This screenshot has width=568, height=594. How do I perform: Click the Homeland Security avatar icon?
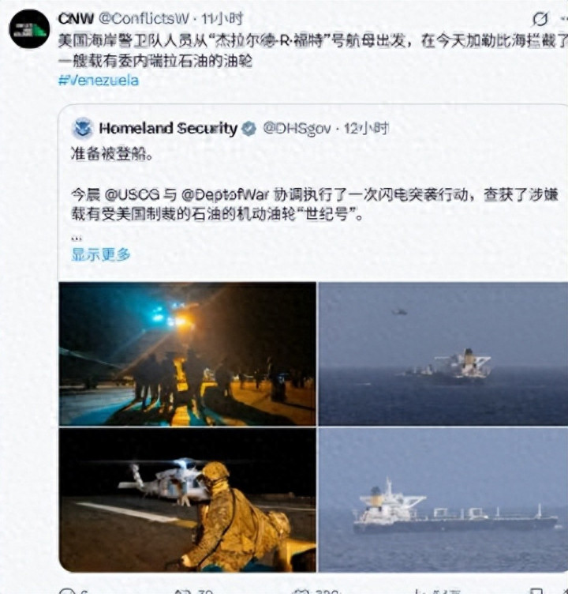pyautogui.click(x=82, y=128)
